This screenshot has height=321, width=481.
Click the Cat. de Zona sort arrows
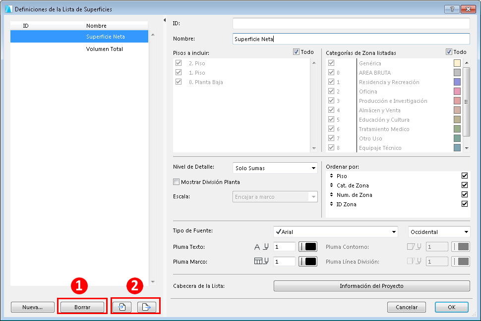tap(331, 185)
